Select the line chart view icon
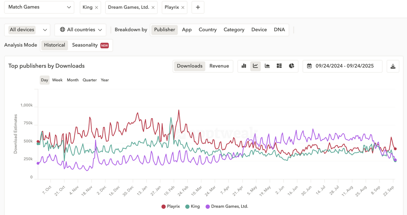This screenshot has width=407, height=215. [255, 66]
